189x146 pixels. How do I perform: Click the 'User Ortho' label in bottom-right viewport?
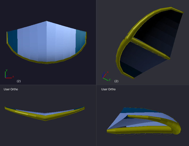108,89
